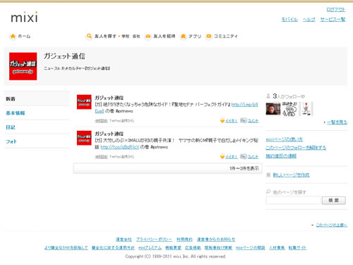Click 新しいページを作成 link
The height and width of the screenshot is (265, 353).
pos(291,175)
